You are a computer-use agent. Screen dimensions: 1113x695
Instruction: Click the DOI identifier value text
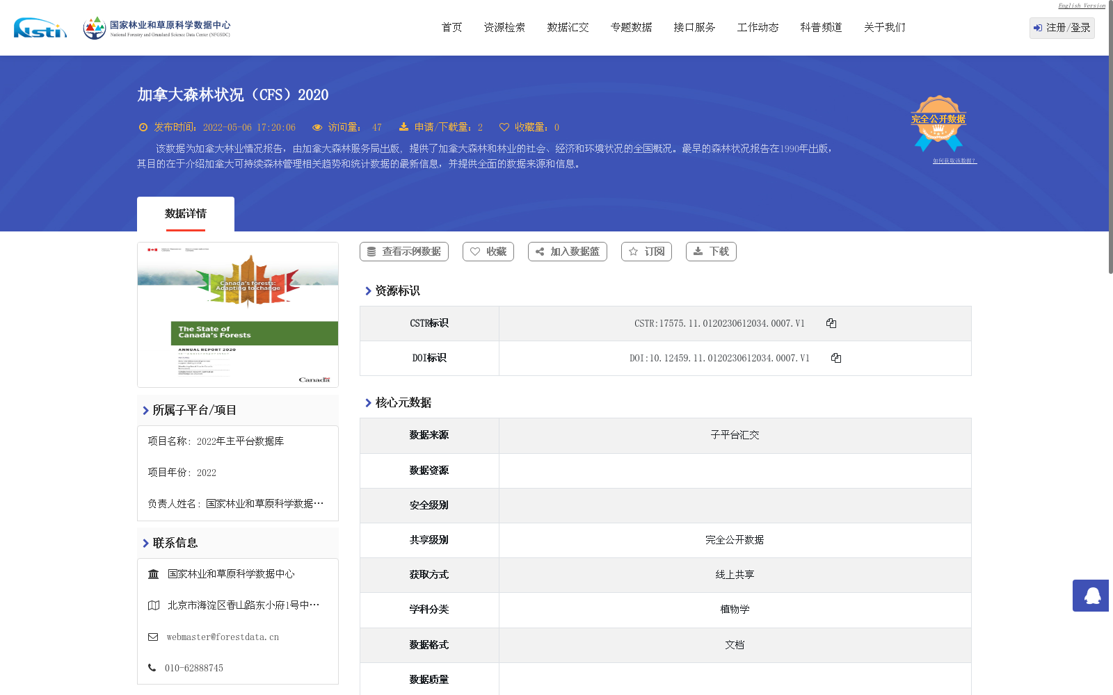click(719, 358)
